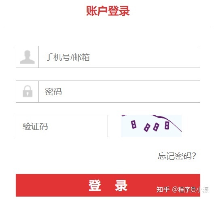
Task: Click the padlock icon beside password
Action: pos(28,91)
